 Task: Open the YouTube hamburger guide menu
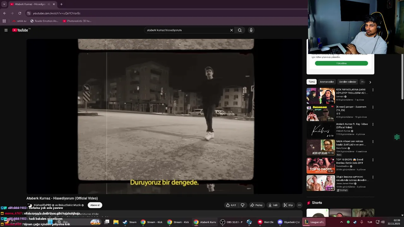[6, 30]
